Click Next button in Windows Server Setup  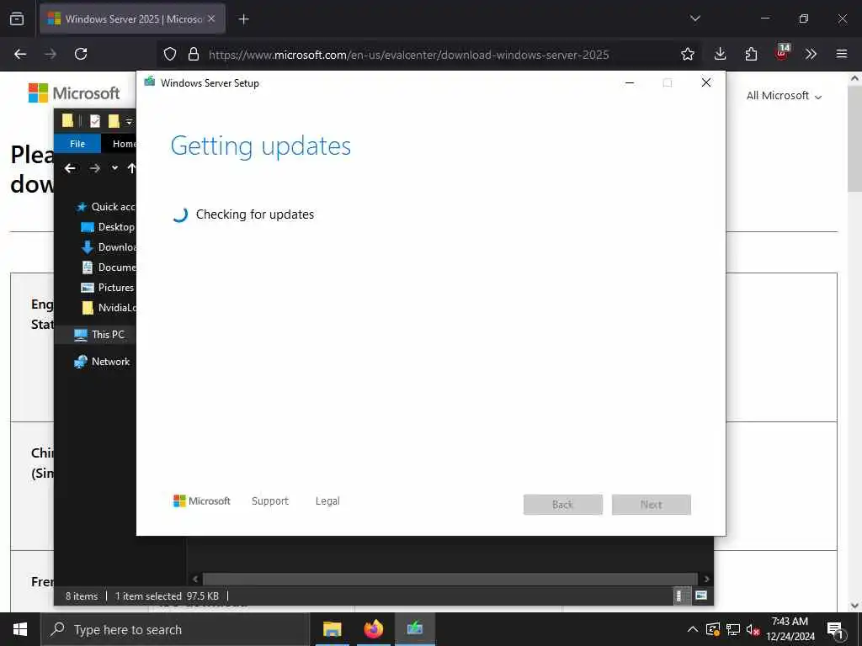[652, 505]
